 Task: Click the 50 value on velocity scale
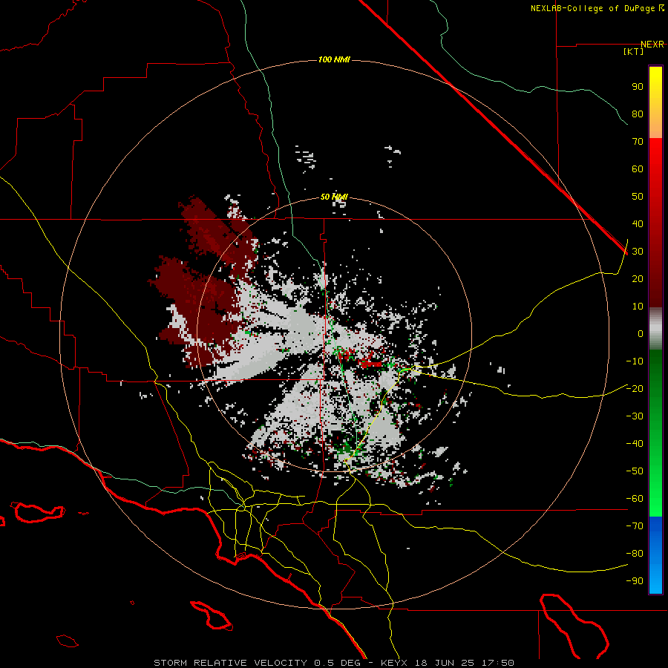pos(638,197)
